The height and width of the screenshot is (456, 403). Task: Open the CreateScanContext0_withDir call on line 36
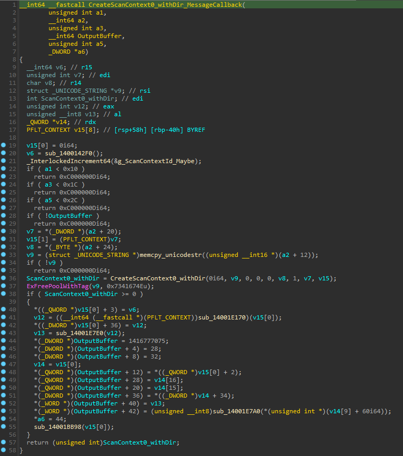coord(158,278)
